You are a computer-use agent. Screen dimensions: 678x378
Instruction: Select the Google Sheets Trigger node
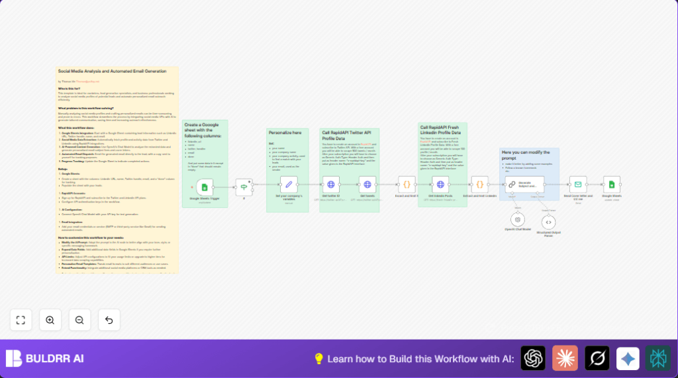tap(205, 187)
